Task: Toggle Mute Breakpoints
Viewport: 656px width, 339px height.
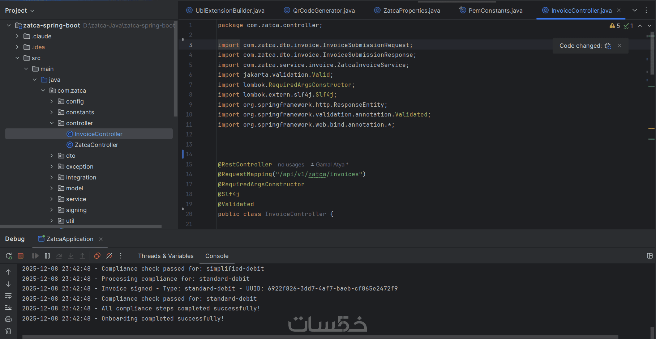Action: tap(109, 256)
